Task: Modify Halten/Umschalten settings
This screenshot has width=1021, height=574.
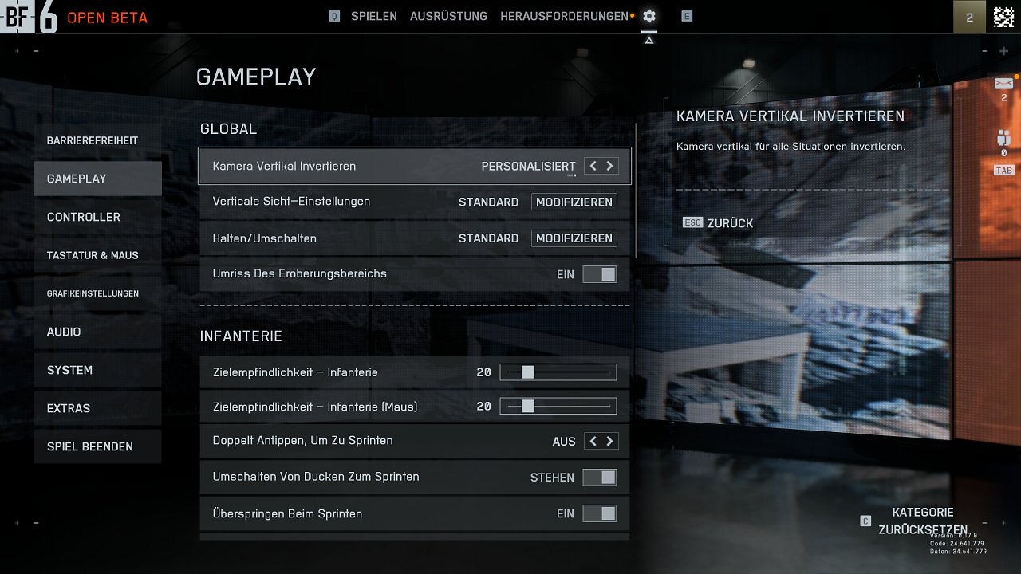Action: 574,238
